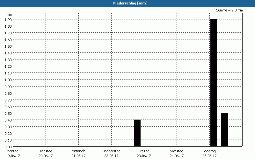The image size is (255, 159).
Task: Click the date 19.06.17
Action: [13, 156]
